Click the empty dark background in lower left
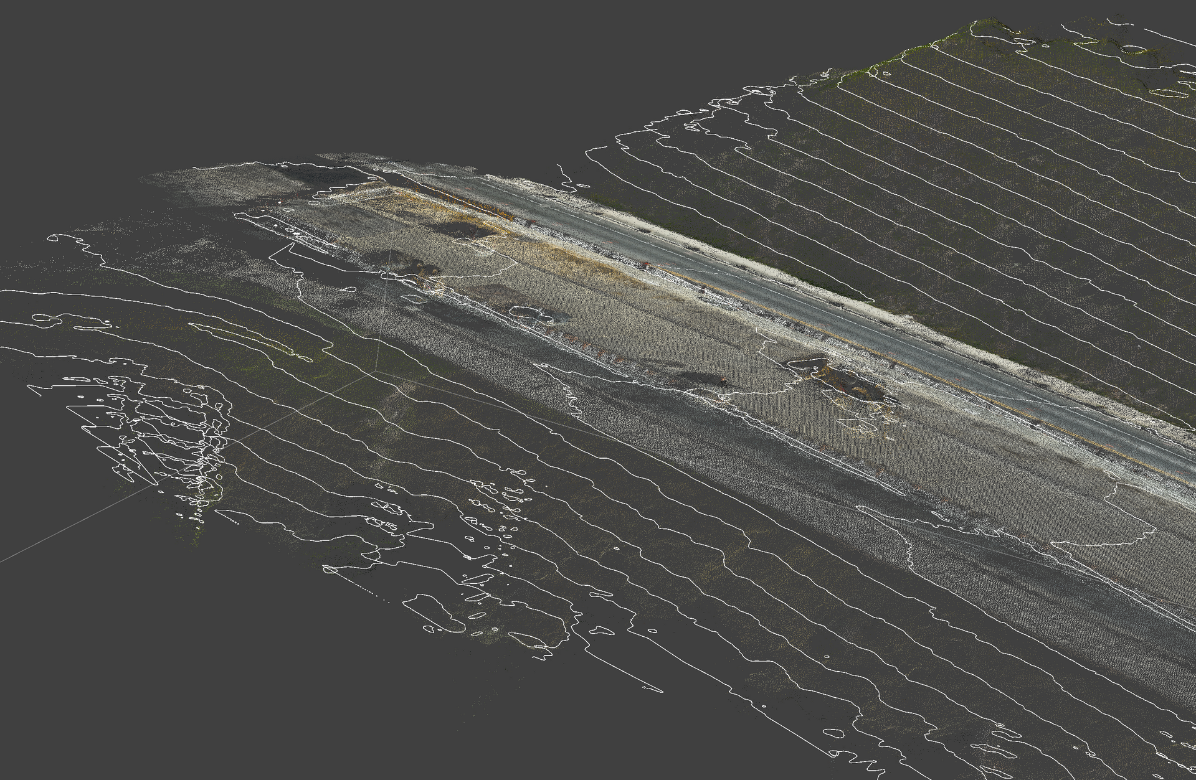 125,685
